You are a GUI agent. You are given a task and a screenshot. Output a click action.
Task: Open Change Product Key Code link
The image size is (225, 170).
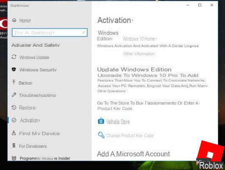tap(130, 136)
